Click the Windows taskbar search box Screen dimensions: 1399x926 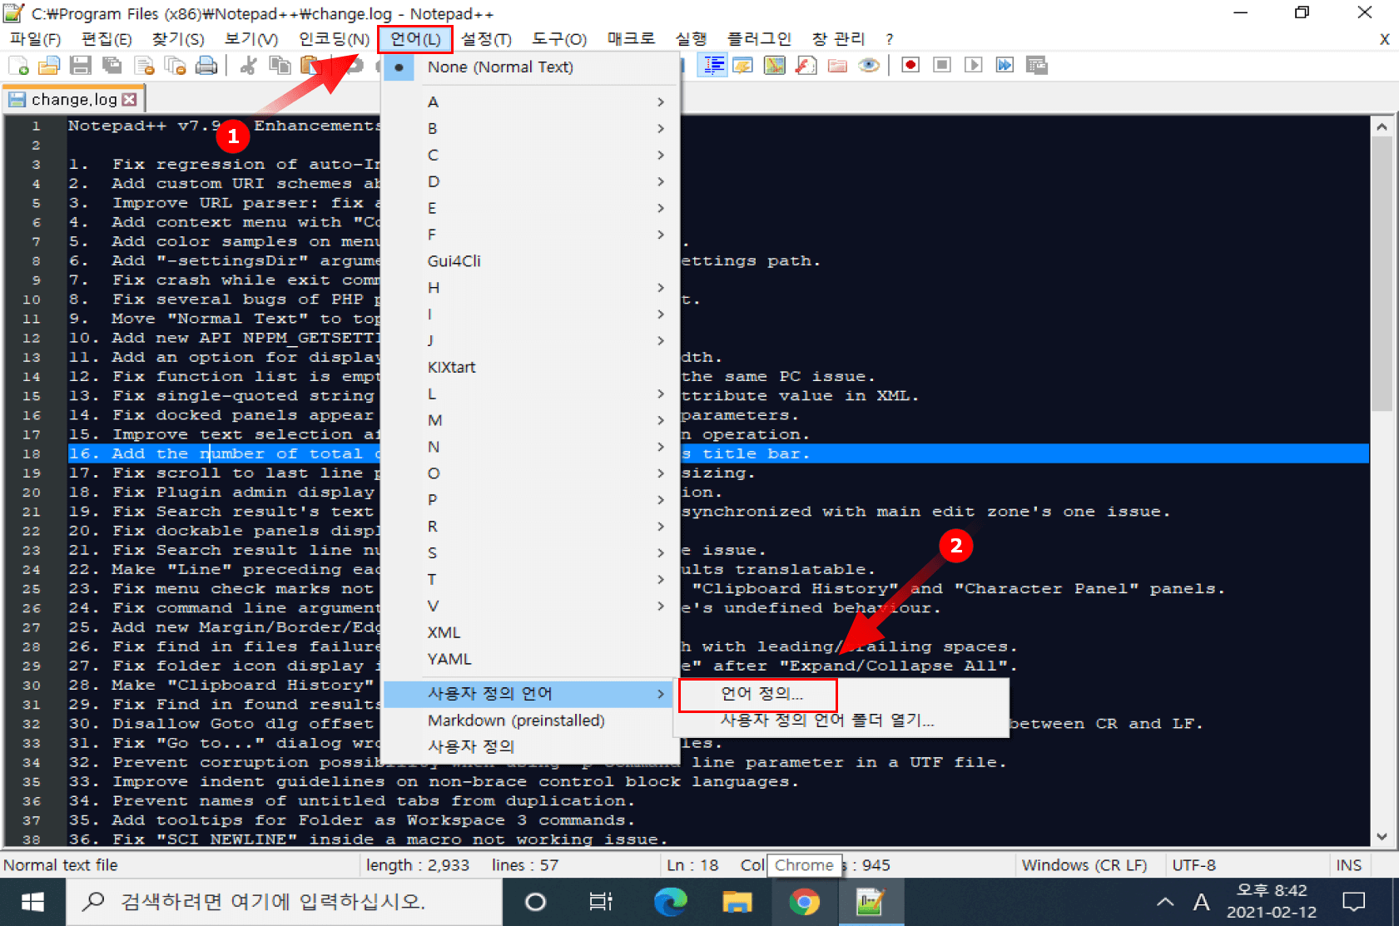(x=284, y=902)
